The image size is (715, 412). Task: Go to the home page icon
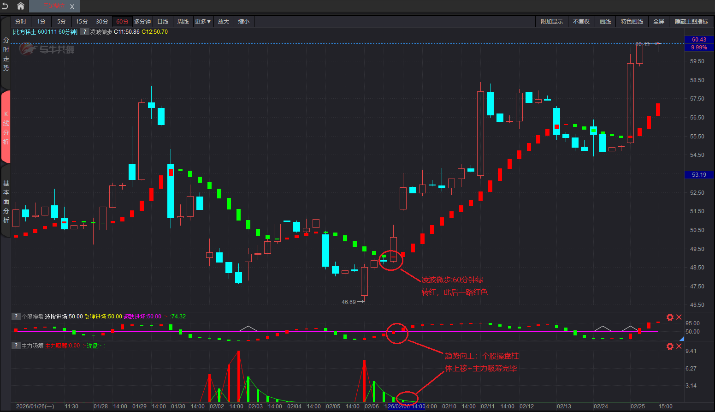(x=21, y=6)
